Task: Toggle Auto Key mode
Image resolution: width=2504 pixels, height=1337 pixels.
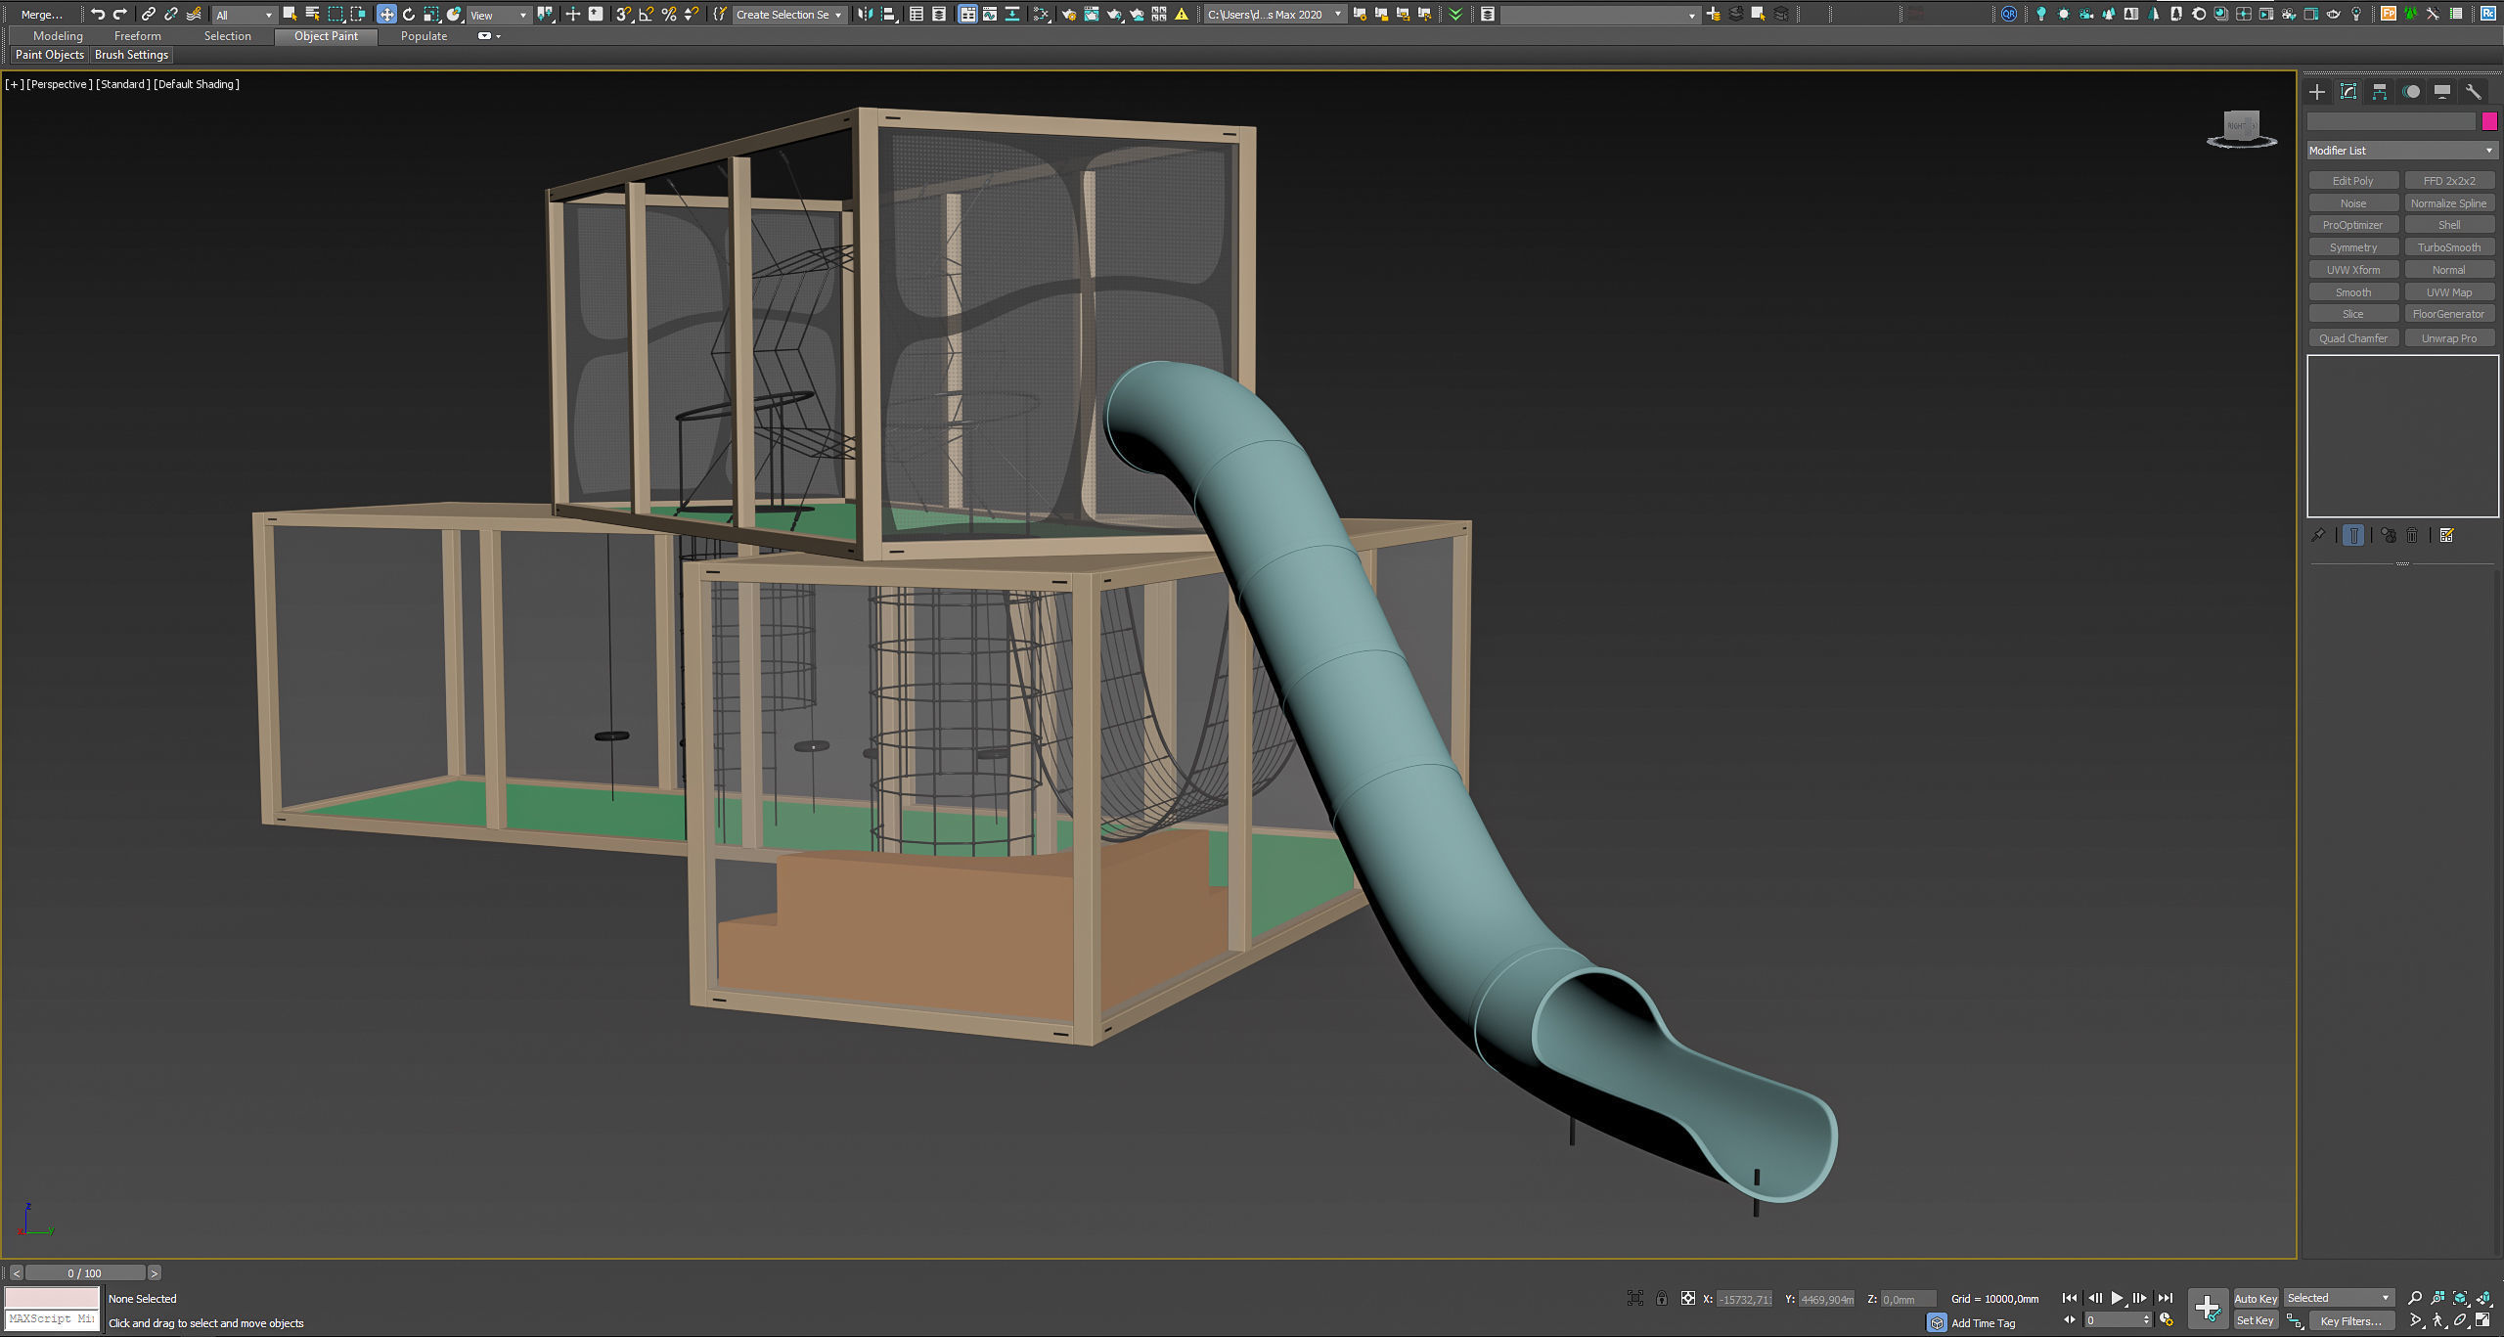Action: click(x=2255, y=1298)
